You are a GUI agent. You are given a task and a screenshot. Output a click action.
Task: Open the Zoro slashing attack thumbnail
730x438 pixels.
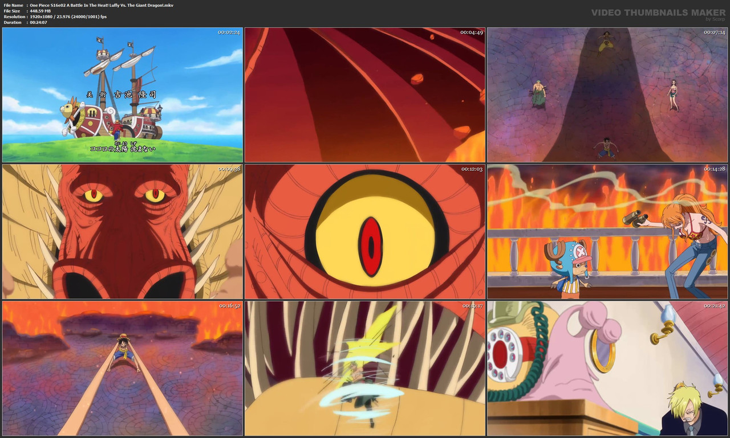pos(365,367)
